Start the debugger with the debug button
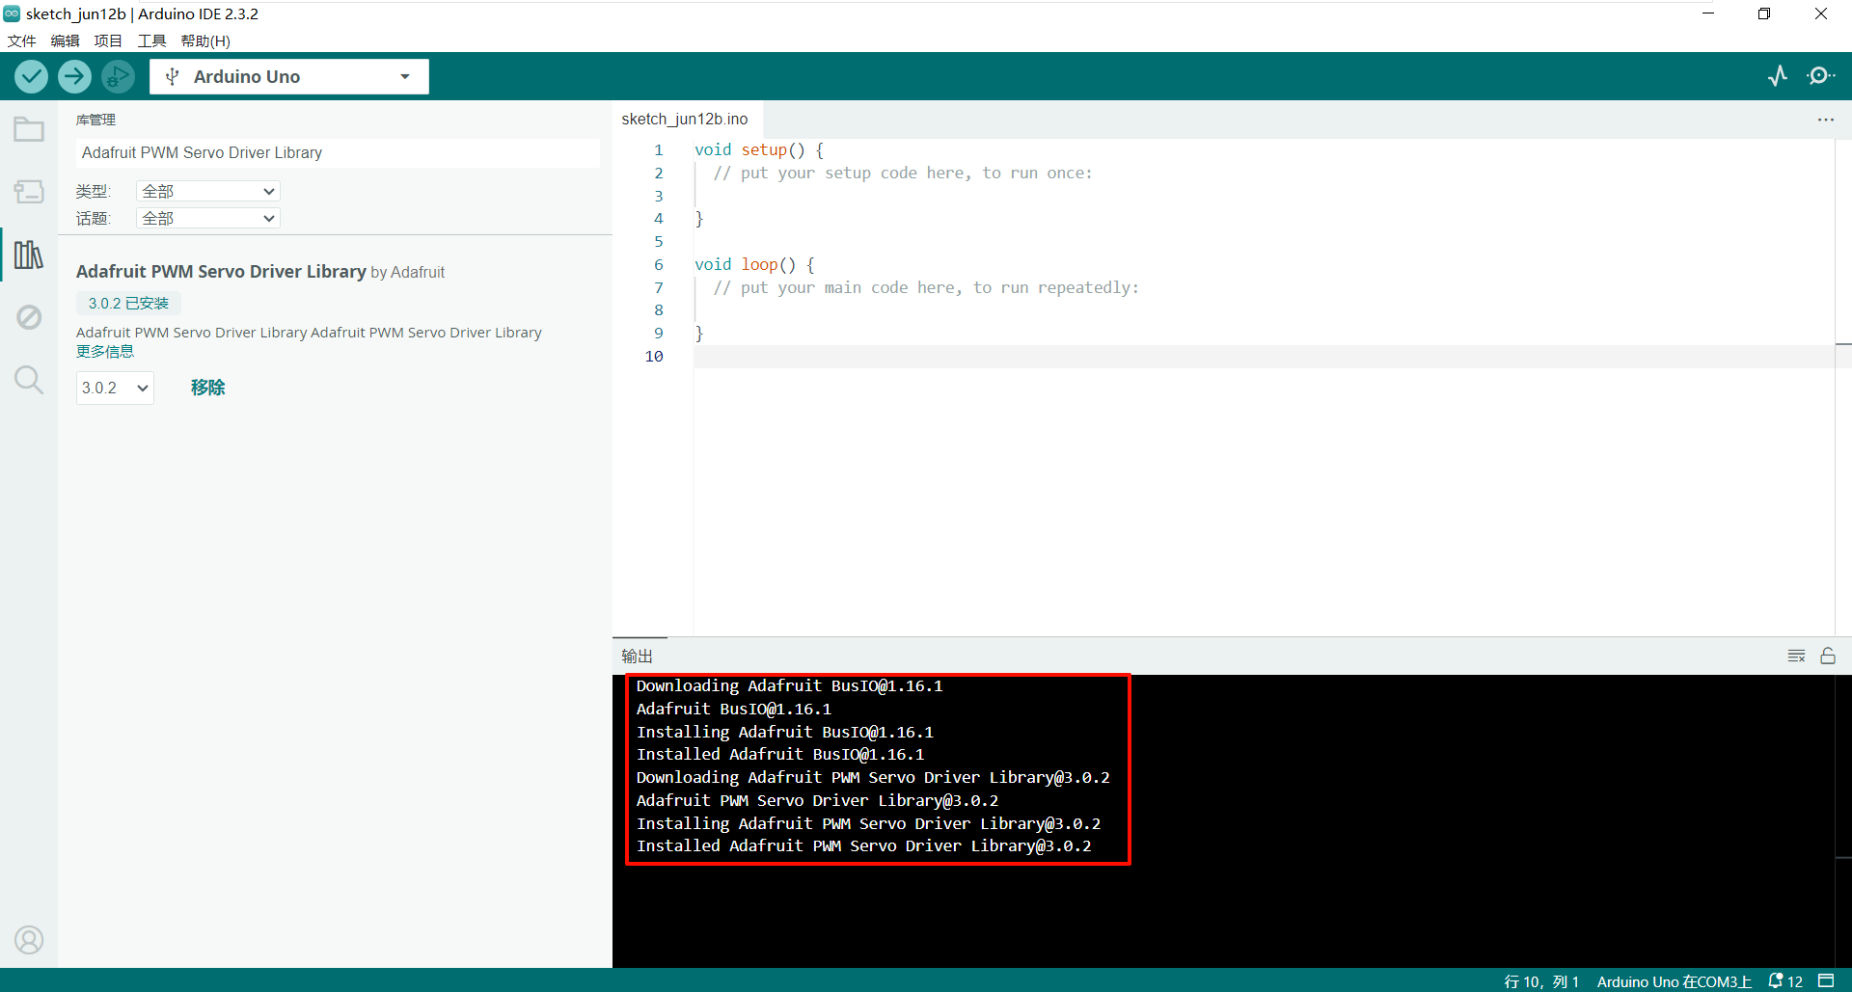The image size is (1852, 992). (118, 76)
